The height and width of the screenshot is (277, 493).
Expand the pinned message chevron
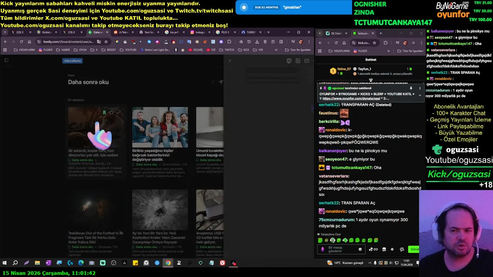click(420, 95)
